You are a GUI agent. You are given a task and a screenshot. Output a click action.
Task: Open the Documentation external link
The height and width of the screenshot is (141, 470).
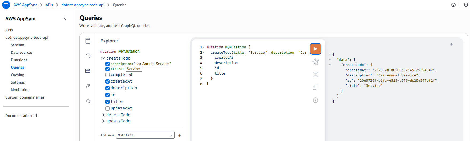21,116
